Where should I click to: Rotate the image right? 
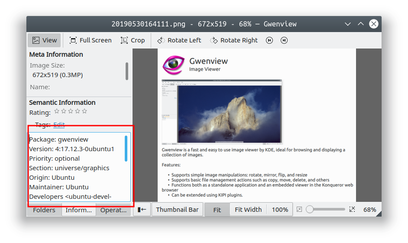[x=234, y=40]
